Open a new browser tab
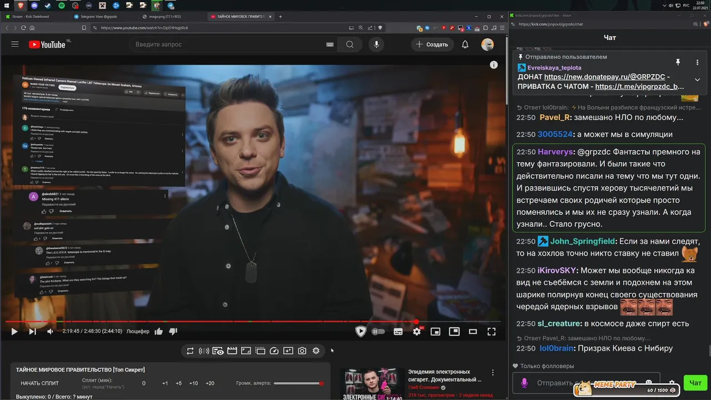Image resolution: width=711 pixels, height=400 pixels. tap(281, 17)
